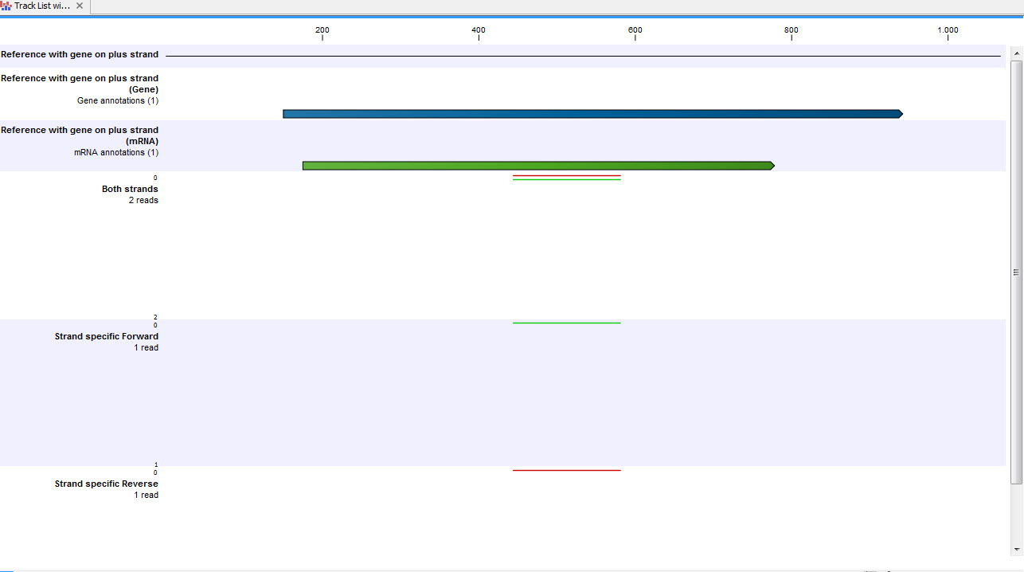Select the 'Strand specific Reverse' track name
Image resolution: width=1024 pixels, height=572 pixels.
[x=106, y=484]
